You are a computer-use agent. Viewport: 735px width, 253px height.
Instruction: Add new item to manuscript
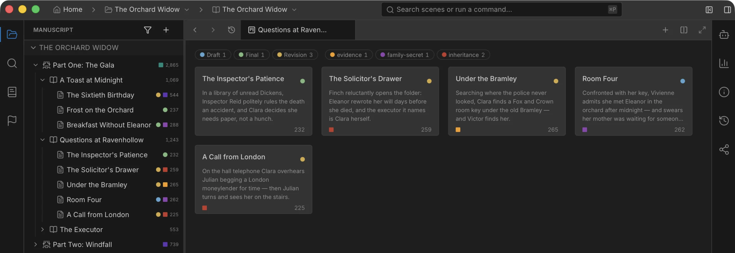pos(166,30)
